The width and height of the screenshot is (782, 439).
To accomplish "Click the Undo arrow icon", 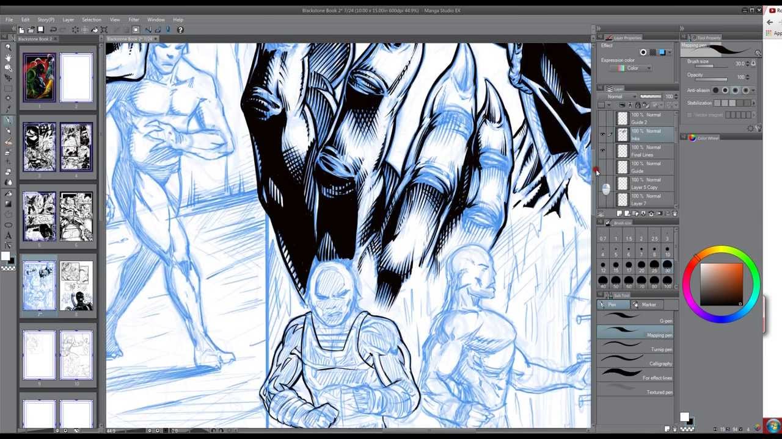I will coord(53,30).
